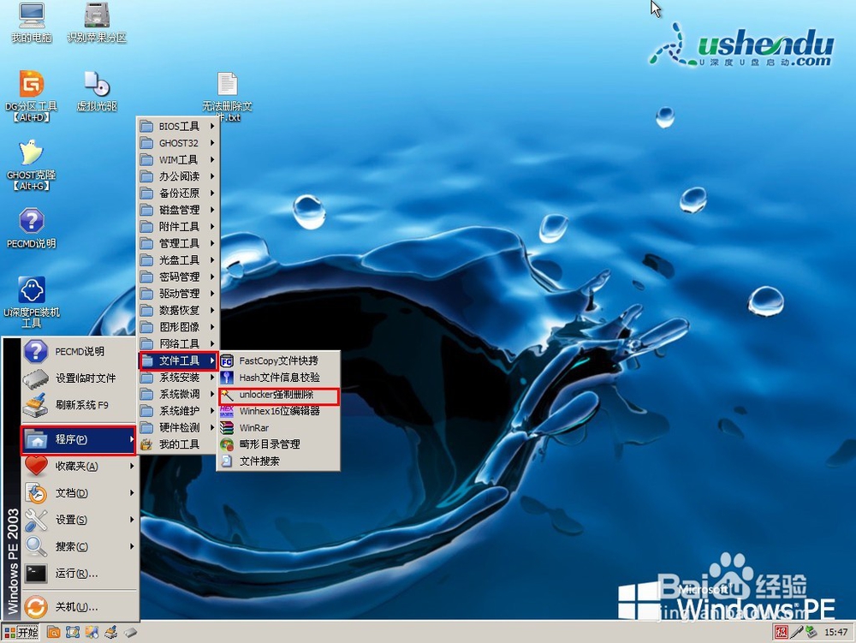Select 我的工具 in the programs menu
The height and width of the screenshot is (643, 856).
(174, 444)
